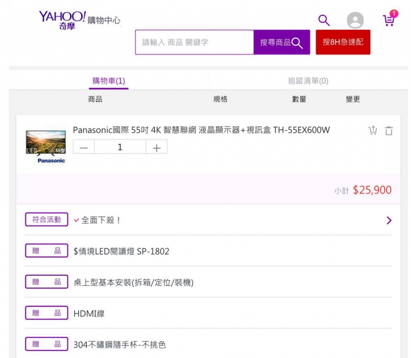Open the shopping cart icon with badge

[x=390, y=19]
